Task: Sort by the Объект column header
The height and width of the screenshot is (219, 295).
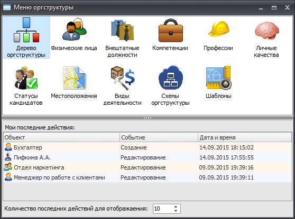Action: (61, 137)
